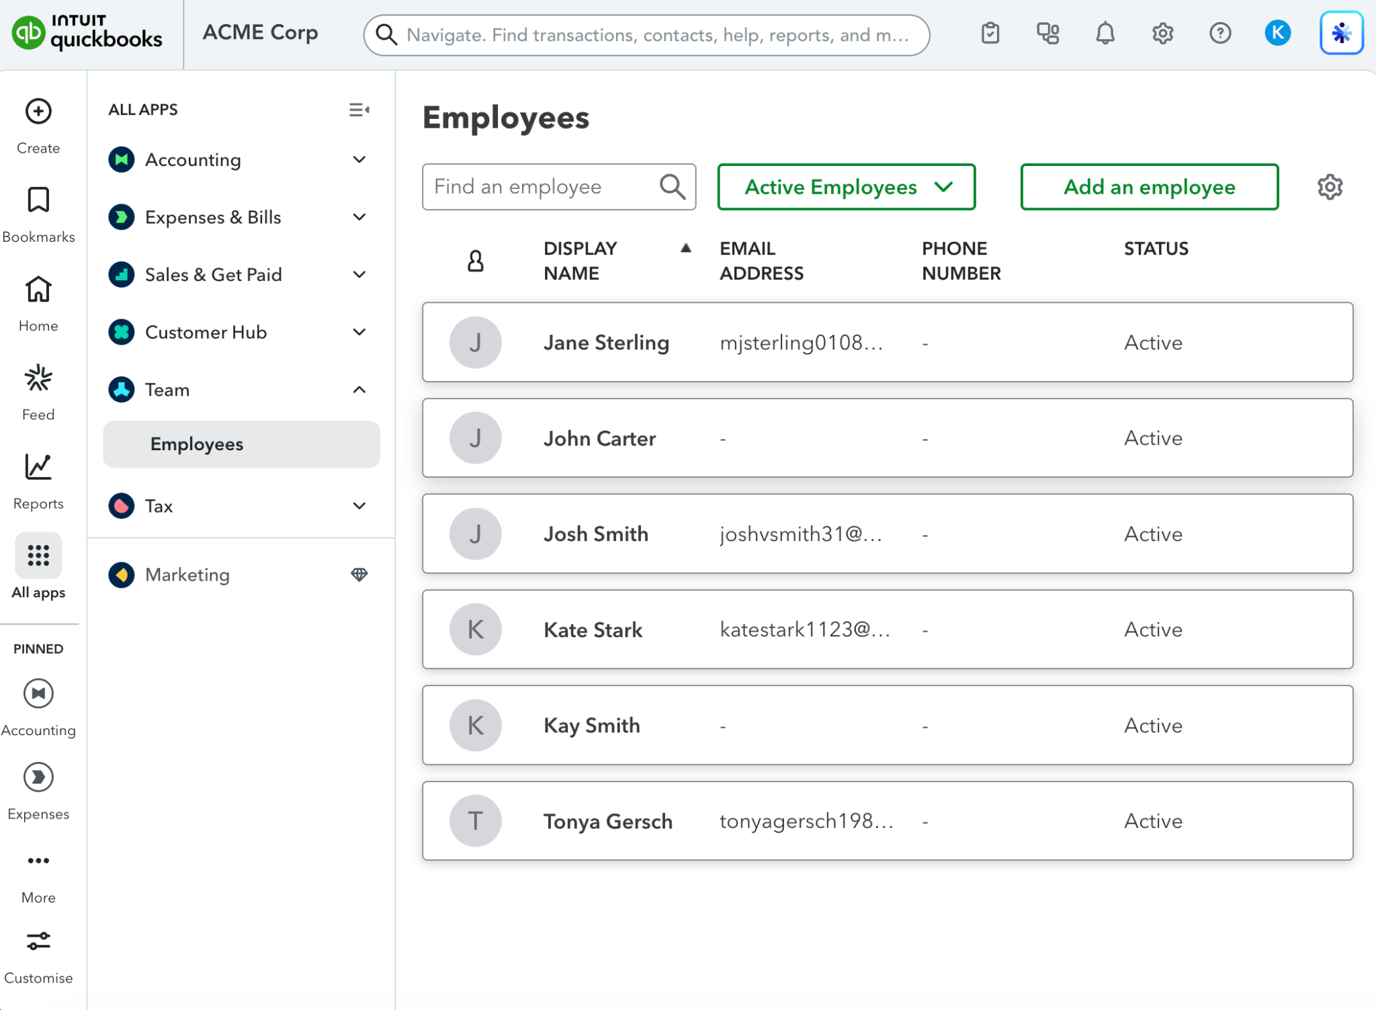Click the QuickBooks logo
The image size is (1376, 1010).
pyautogui.click(x=87, y=32)
